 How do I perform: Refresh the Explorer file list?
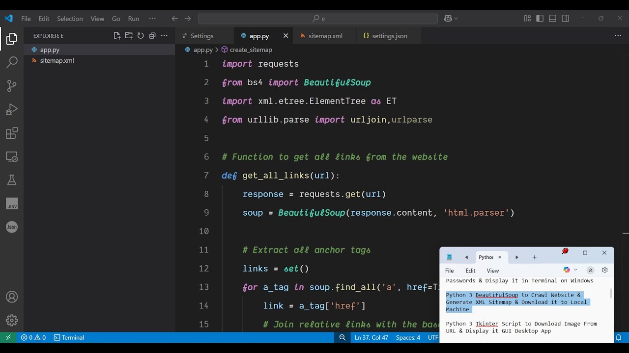tap(141, 36)
